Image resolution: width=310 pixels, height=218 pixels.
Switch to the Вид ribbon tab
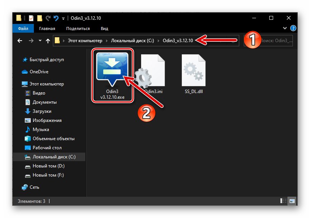click(x=104, y=28)
